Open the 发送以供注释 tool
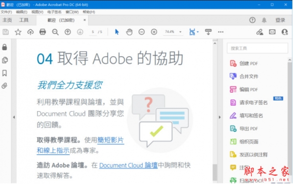 point(249,155)
